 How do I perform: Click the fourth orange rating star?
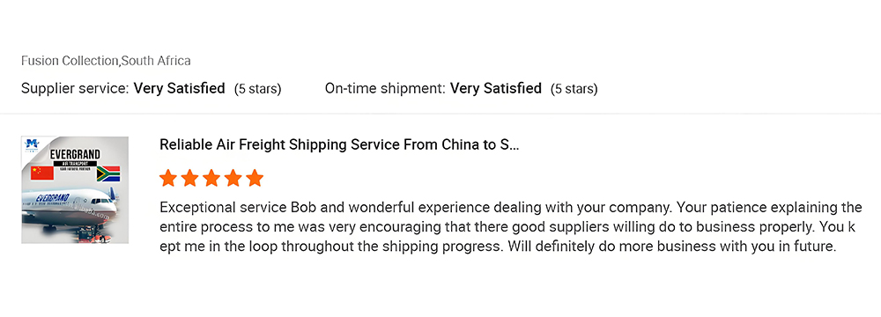pyautogui.click(x=233, y=178)
